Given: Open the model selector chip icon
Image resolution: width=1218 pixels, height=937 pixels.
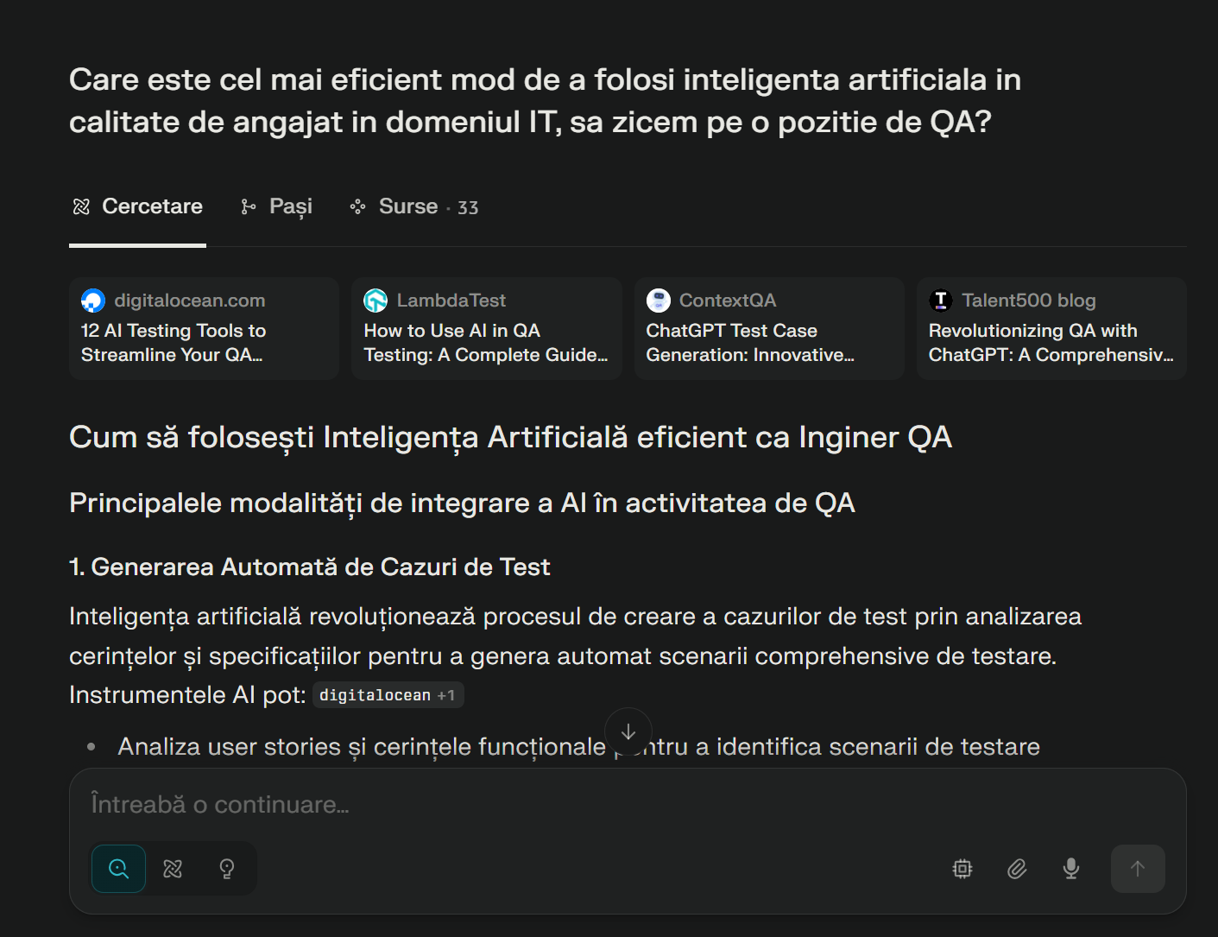Looking at the screenshot, I should click(x=962, y=868).
